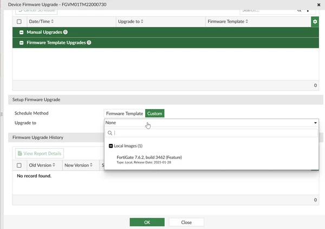The height and width of the screenshot is (229, 325).
Task: Click the sort icon beside Upgrade to header
Action: coord(144,22)
